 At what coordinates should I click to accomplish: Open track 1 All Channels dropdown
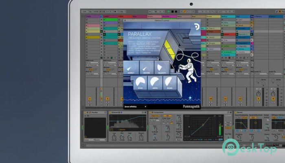93,65
